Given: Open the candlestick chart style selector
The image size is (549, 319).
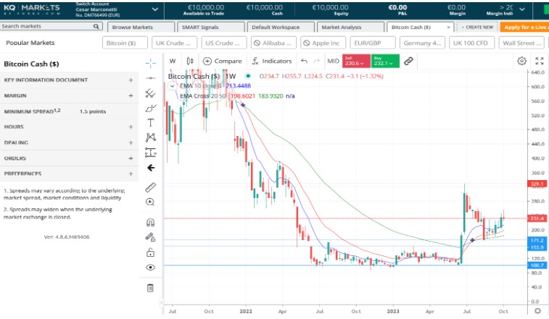Looking at the screenshot, I should point(190,61).
